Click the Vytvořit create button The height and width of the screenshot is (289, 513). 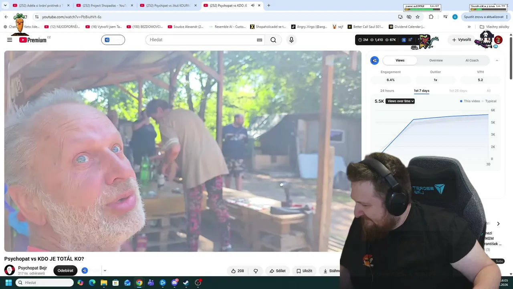(462, 40)
